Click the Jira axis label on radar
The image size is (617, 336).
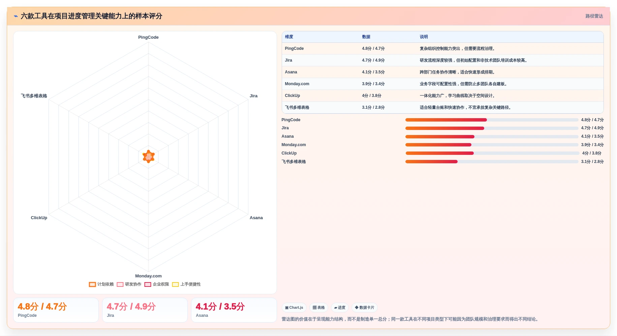click(x=253, y=96)
